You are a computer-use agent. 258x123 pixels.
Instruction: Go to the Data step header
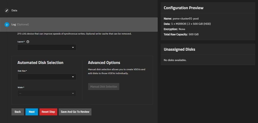click(14, 11)
